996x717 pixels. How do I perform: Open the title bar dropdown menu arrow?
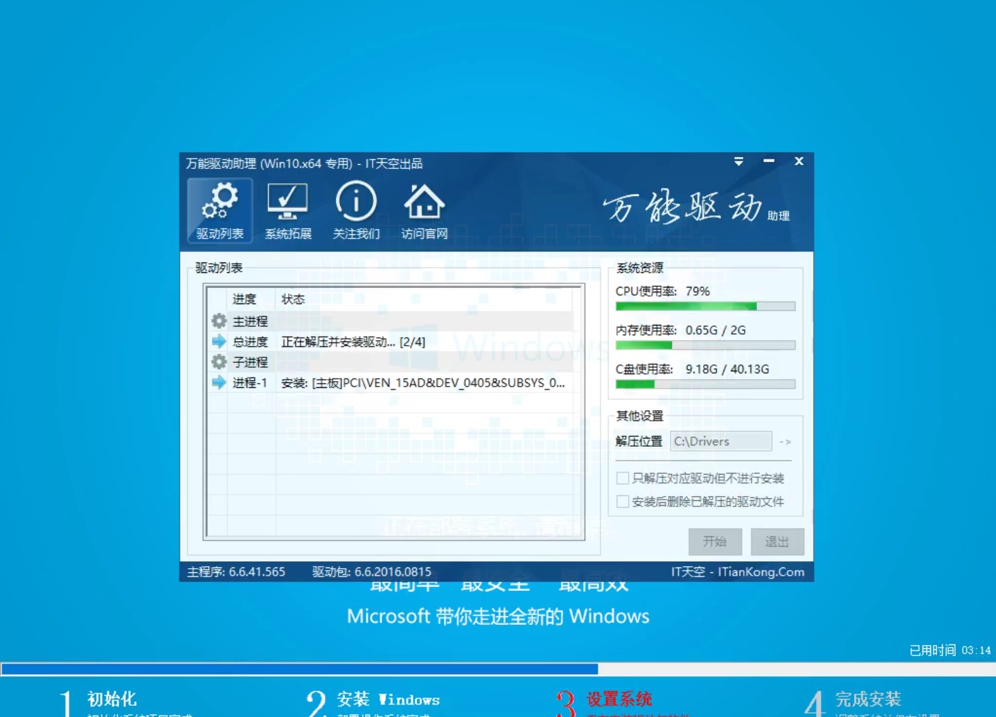[738, 161]
